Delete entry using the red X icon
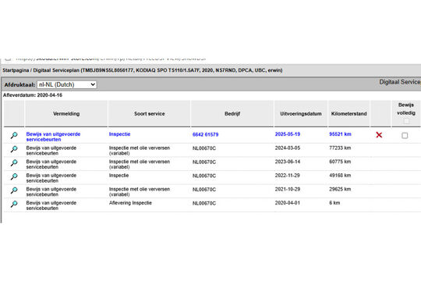 point(379,135)
